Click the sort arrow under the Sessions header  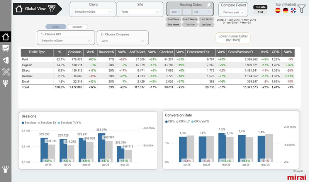pyautogui.click(x=69, y=55)
